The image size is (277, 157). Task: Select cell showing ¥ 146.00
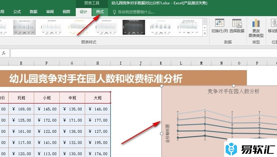point(98,109)
